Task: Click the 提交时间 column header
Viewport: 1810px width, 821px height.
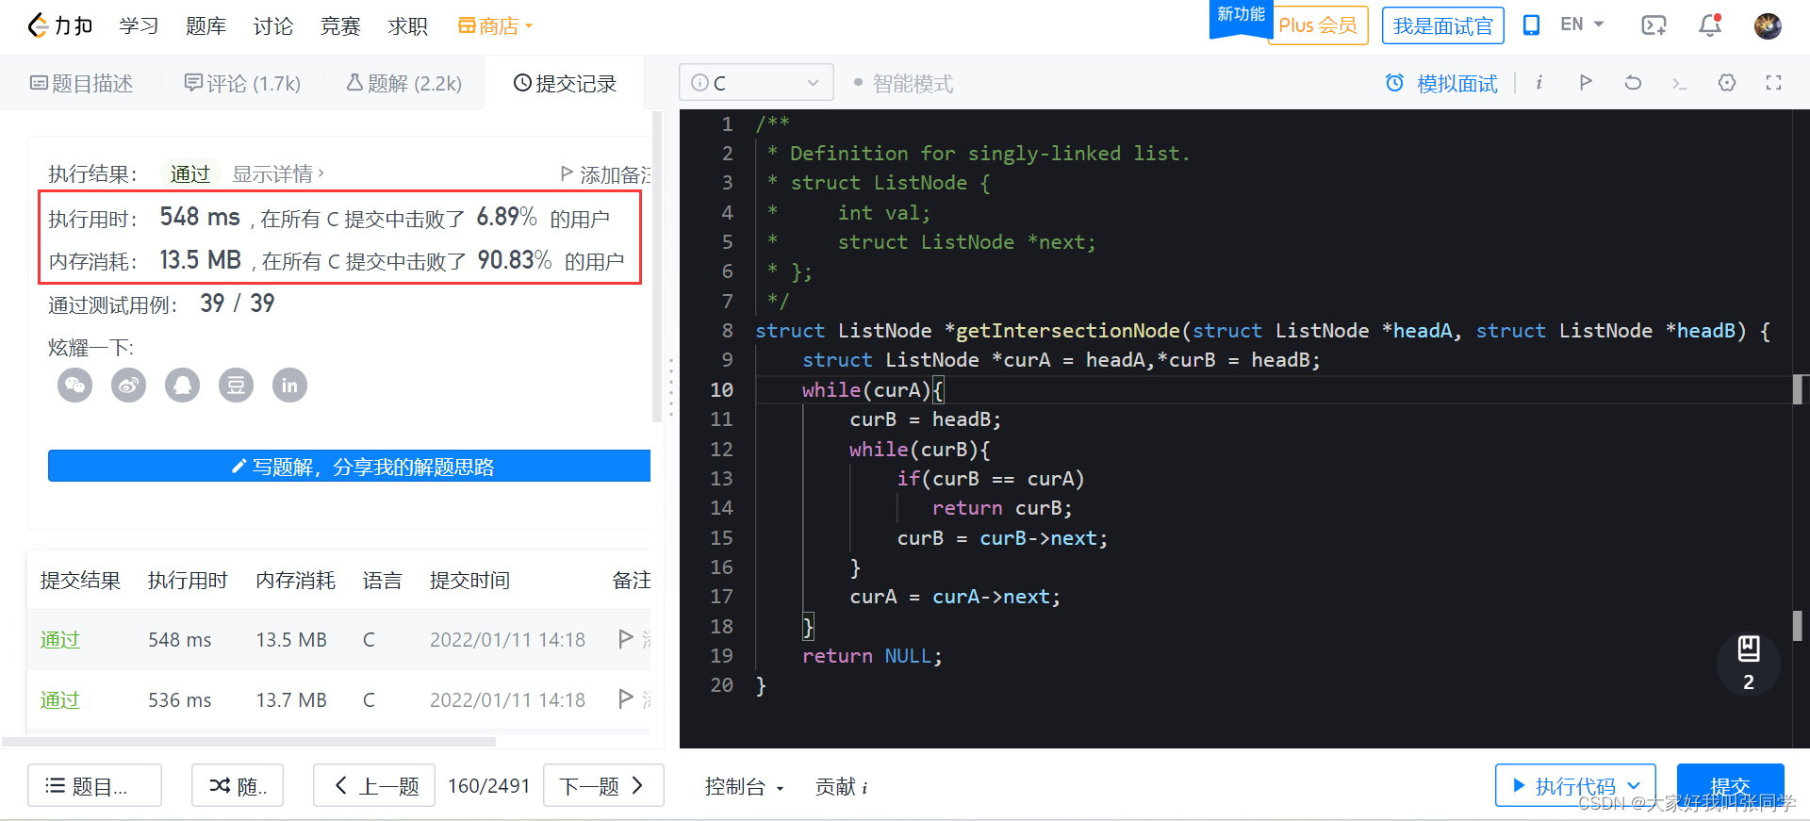Action: point(469,580)
